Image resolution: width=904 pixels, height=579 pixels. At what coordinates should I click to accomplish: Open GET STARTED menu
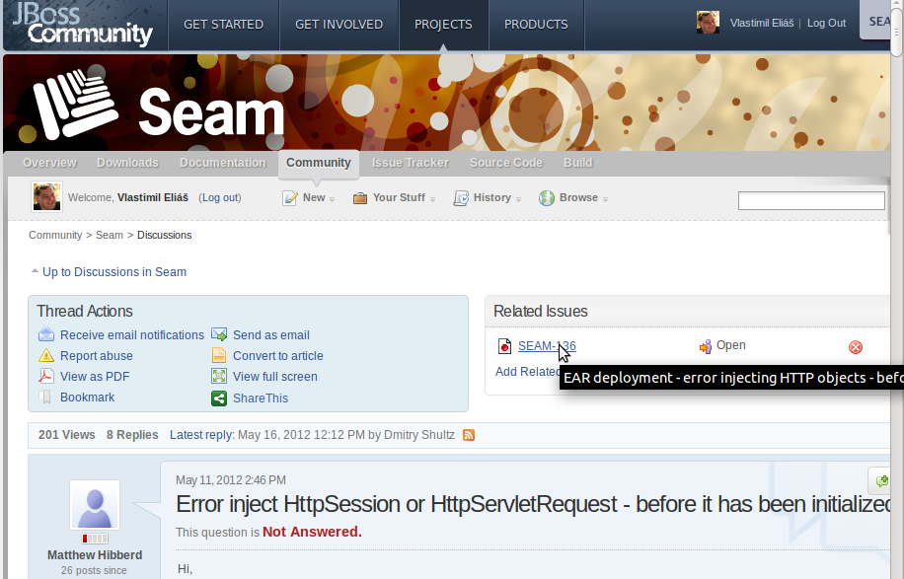224,25
